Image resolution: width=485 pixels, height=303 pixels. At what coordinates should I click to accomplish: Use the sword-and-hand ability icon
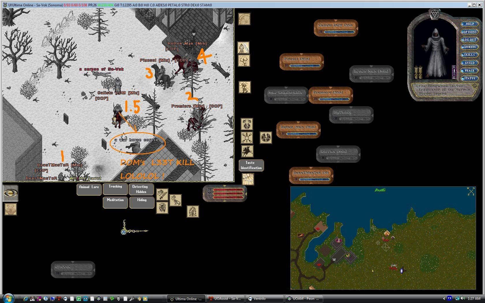pos(162,194)
